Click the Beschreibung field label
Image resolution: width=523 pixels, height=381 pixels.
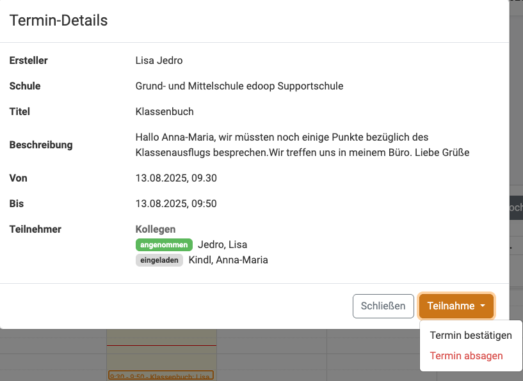tap(41, 145)
